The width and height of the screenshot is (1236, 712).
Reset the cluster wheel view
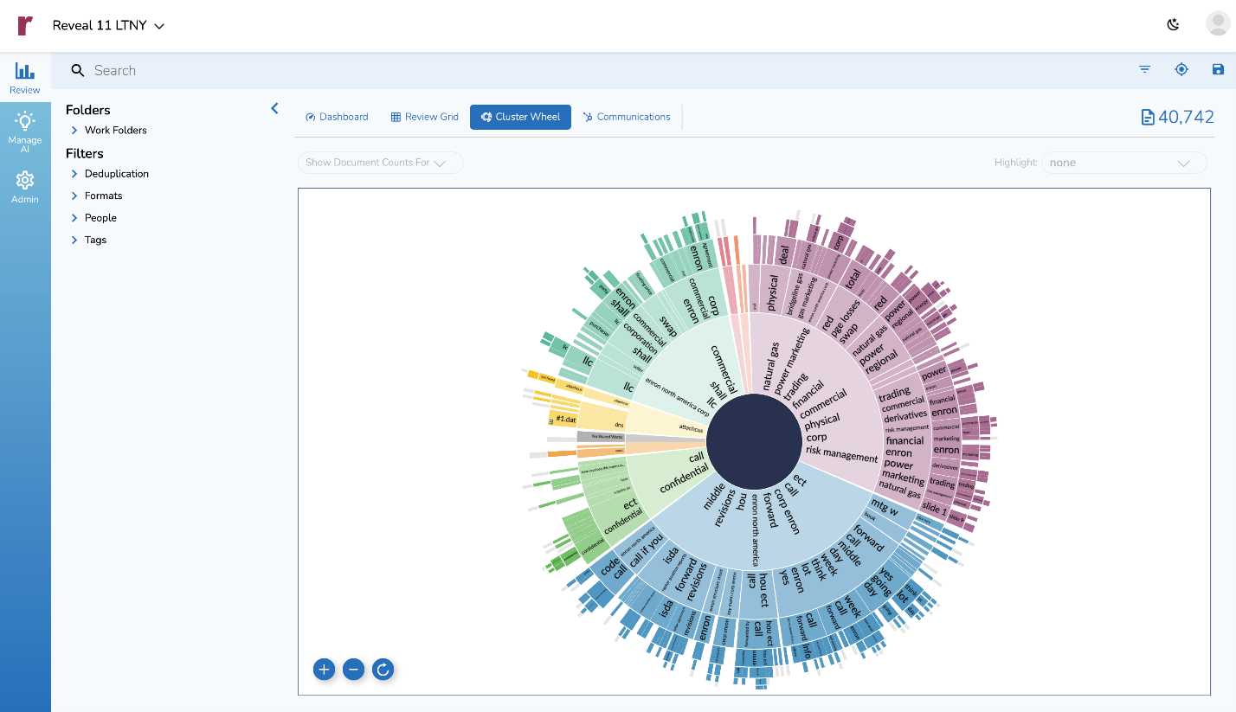(x=383, y=669)
